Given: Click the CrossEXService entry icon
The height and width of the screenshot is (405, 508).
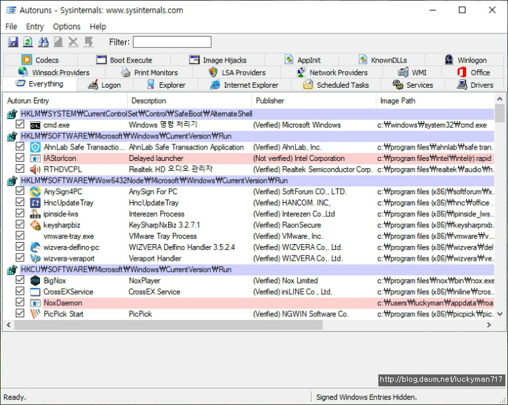Looking at the screenshot, I should click(35, 292).
